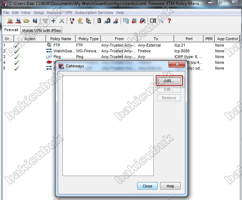
Task: Minimize the Policy Manager window
Action: click(210, 2)
